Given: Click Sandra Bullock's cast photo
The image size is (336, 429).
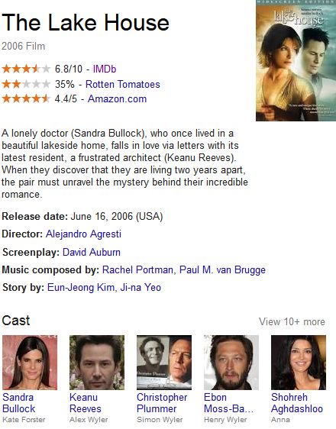Looking at the screenshot, I should [x=30, y=363].
